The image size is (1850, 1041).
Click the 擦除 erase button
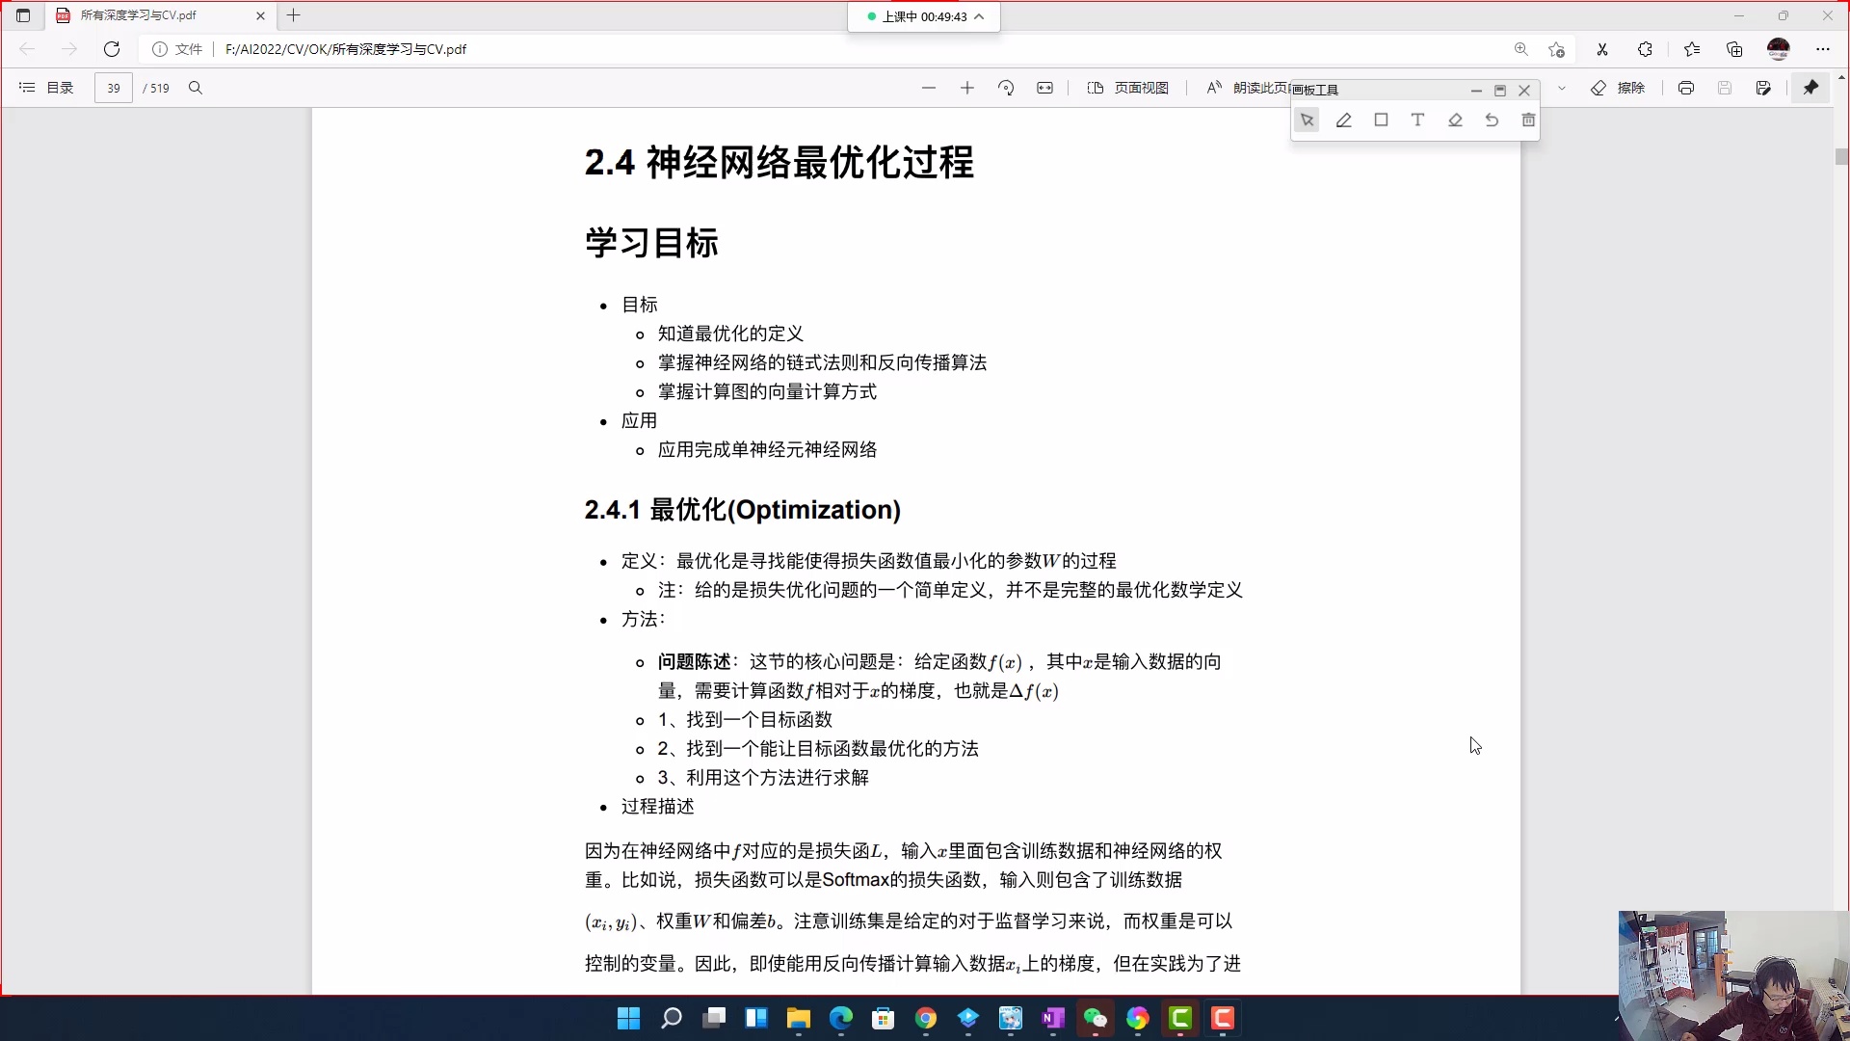tap(1619, 88)
